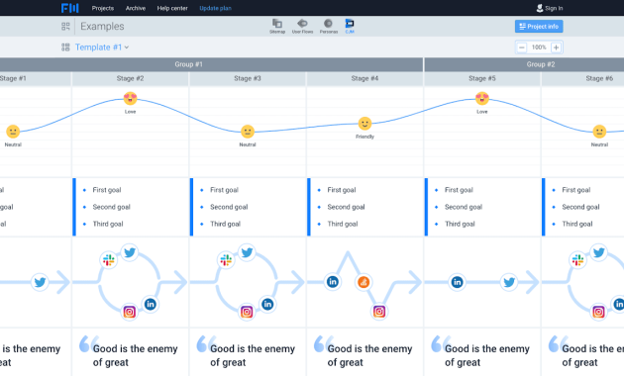Open the project grid icon beside Examples

pos(65,27)
